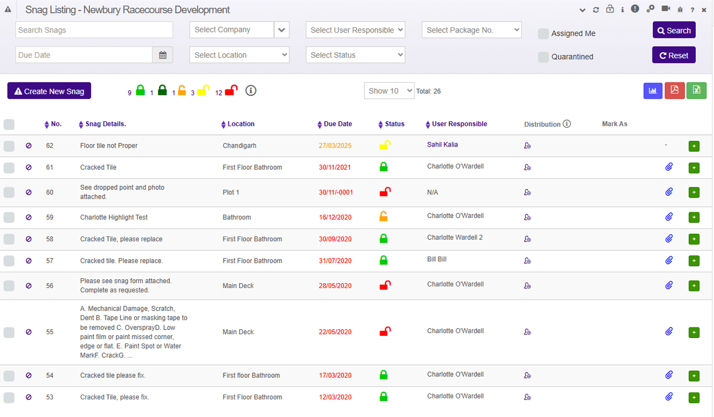Expand the Select Location dropdown

coord(239,55)
